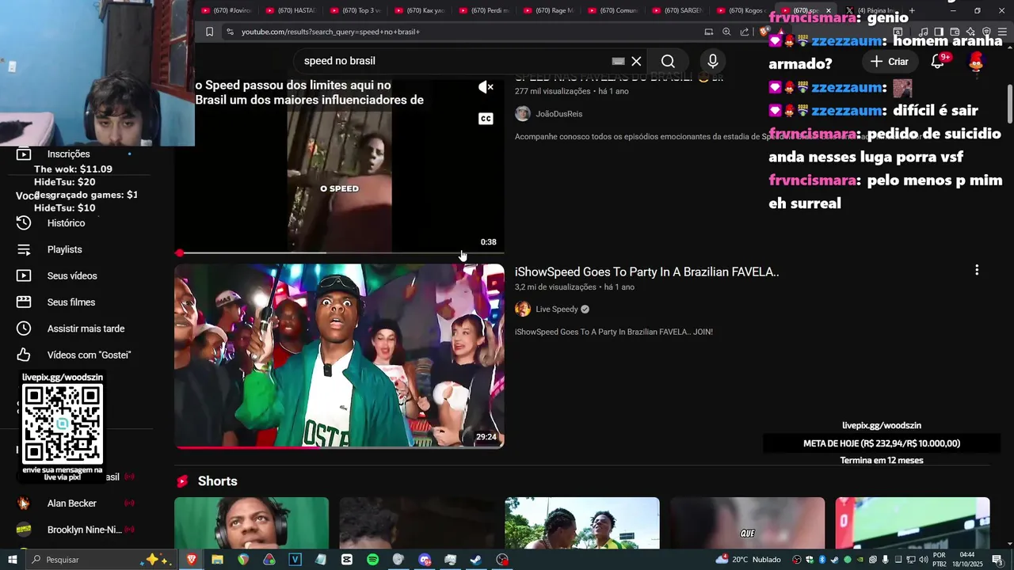Image resolution: width=1014 pixels, height=570 pixels.
Task: Open Seus vídeos in sidebar
Action: (x=72, y=275)
